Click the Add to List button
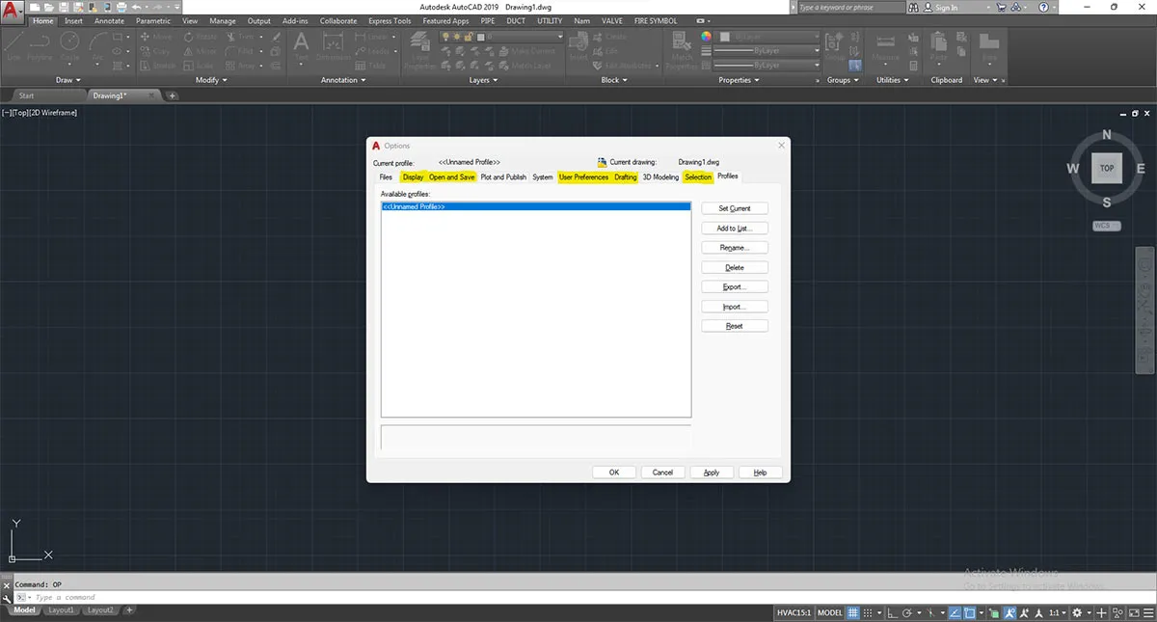1157x622 pixels. coord(735,228)
